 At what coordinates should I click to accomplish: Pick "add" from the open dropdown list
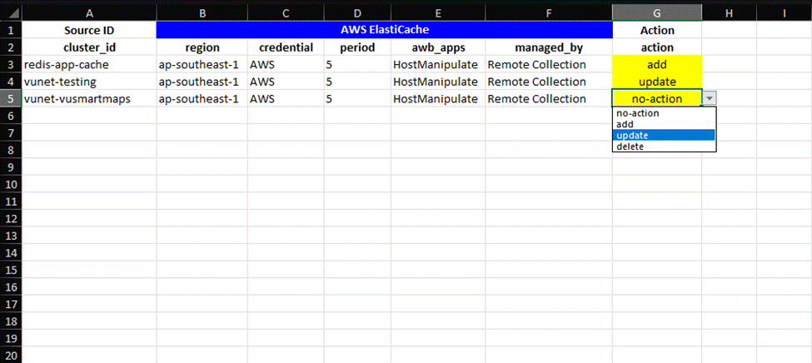[625, 124]
